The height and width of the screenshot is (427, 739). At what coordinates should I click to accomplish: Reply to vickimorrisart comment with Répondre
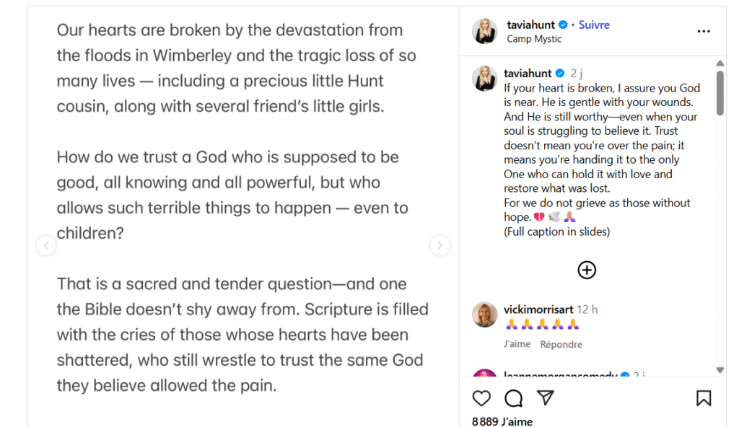pyautogui.click(x=561, y=345)
